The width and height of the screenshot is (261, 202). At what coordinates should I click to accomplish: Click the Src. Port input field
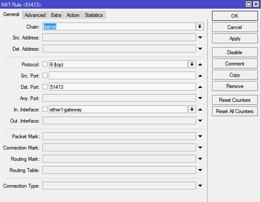pyautogui.click(x=122, y=76)
